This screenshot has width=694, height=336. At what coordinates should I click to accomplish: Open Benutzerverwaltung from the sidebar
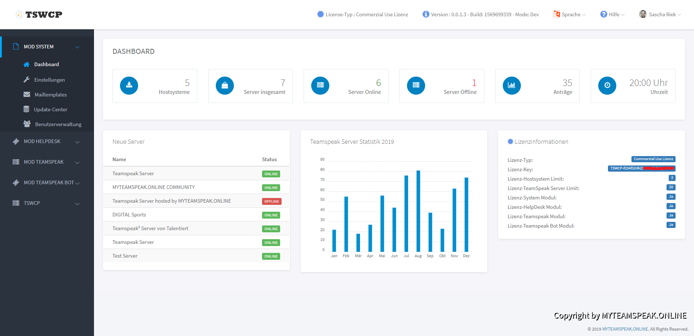pos(58,124)
